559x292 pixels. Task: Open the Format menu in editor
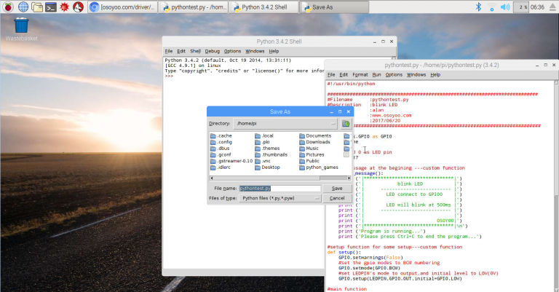click(360, 74)
